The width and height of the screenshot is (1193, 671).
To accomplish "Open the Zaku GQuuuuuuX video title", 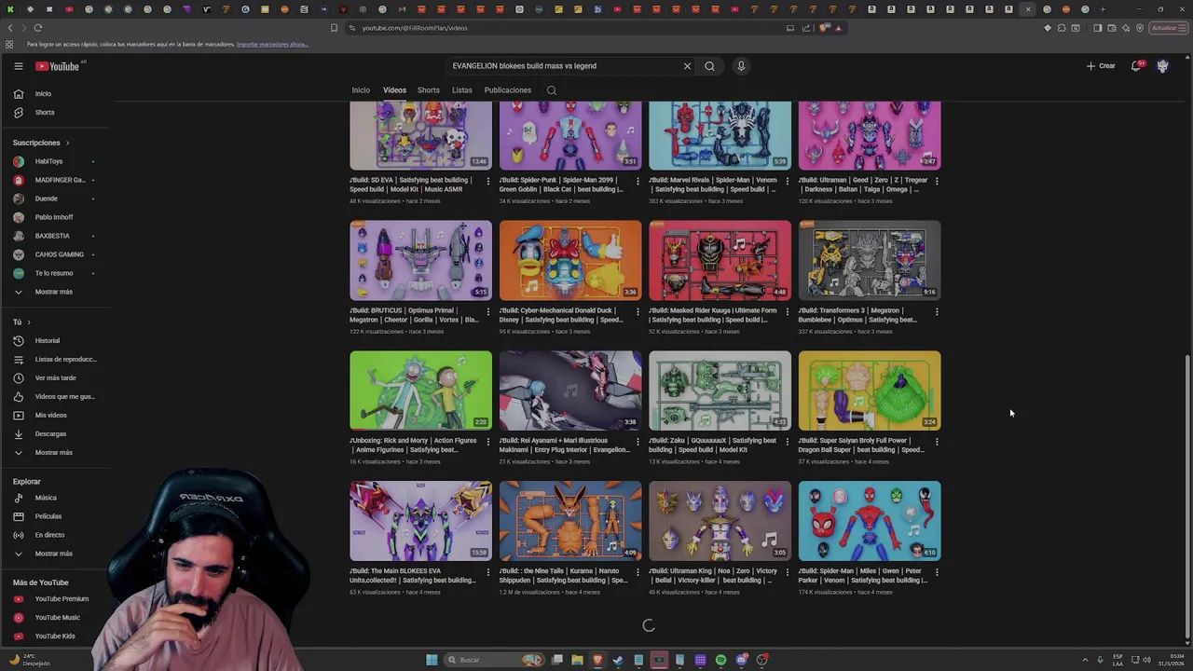I will pyautogui.click(x=713, y=445).
